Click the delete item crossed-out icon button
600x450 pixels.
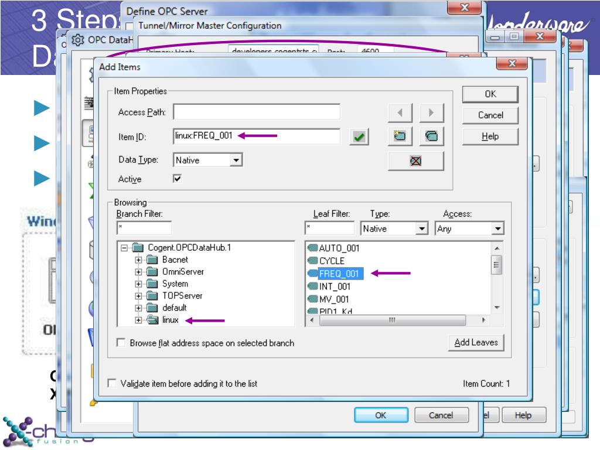(x=415, y=161)
